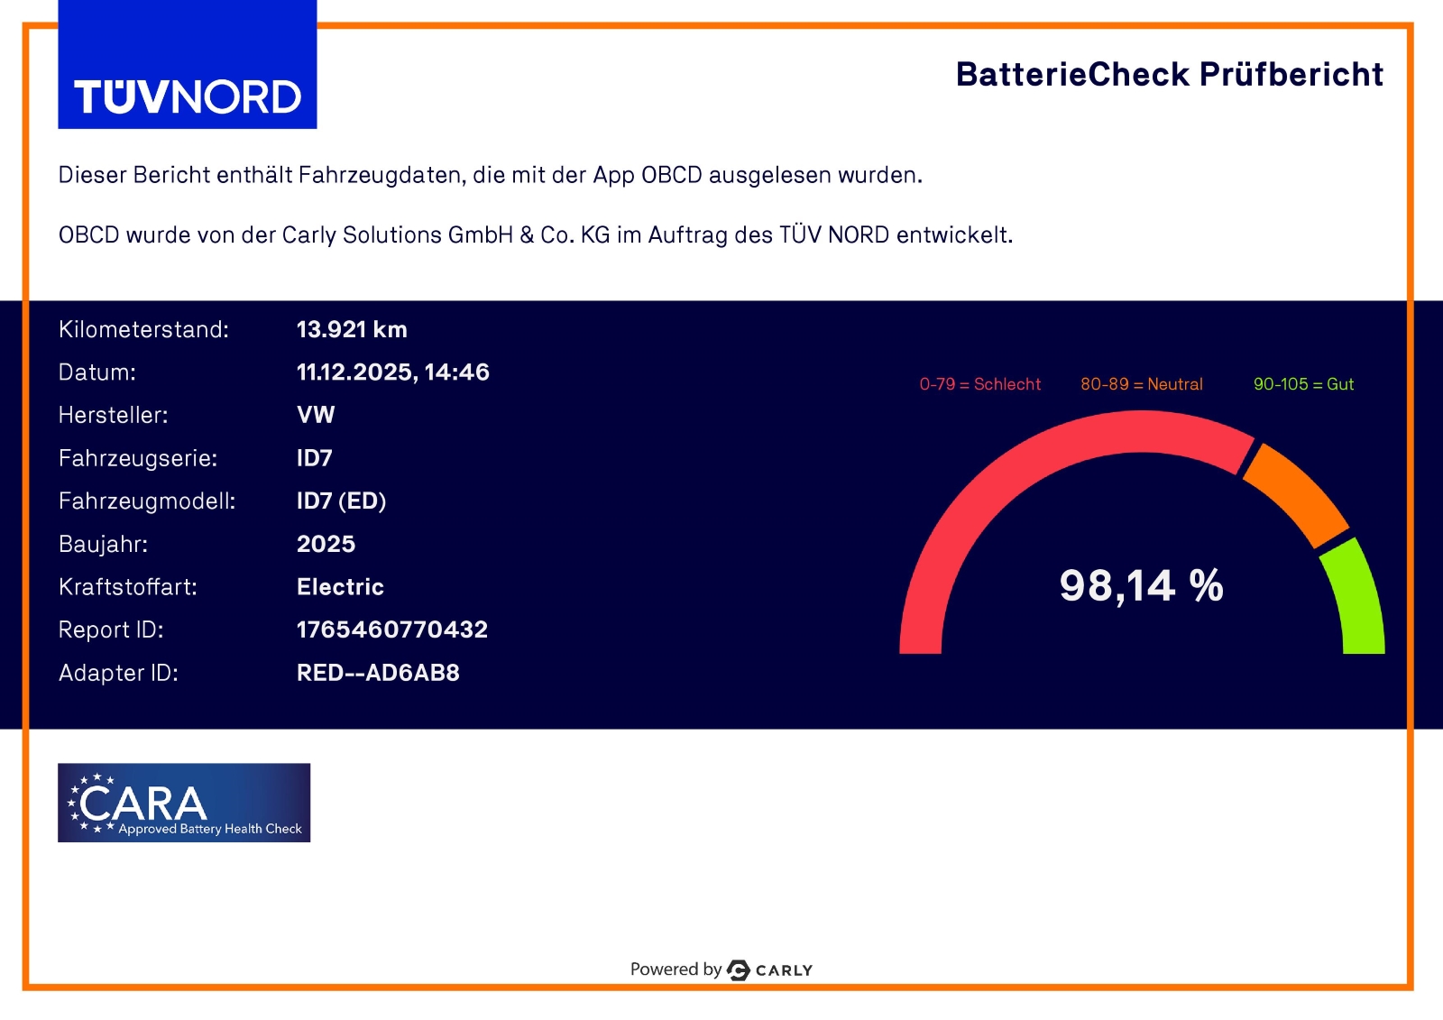1443x1020 pixels.
Task: Click the 98,14 % battery health value
Action: tap(1141, 586)
